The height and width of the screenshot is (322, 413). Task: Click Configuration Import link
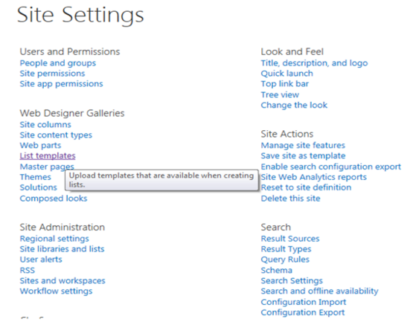click(x=304, y=302)
